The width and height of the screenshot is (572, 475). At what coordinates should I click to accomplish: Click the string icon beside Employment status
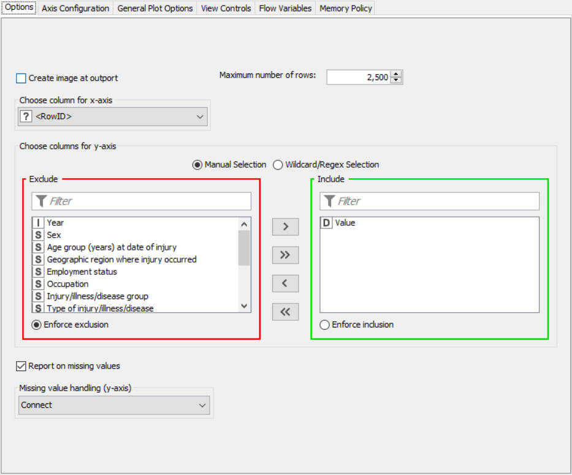coord(38,272)
